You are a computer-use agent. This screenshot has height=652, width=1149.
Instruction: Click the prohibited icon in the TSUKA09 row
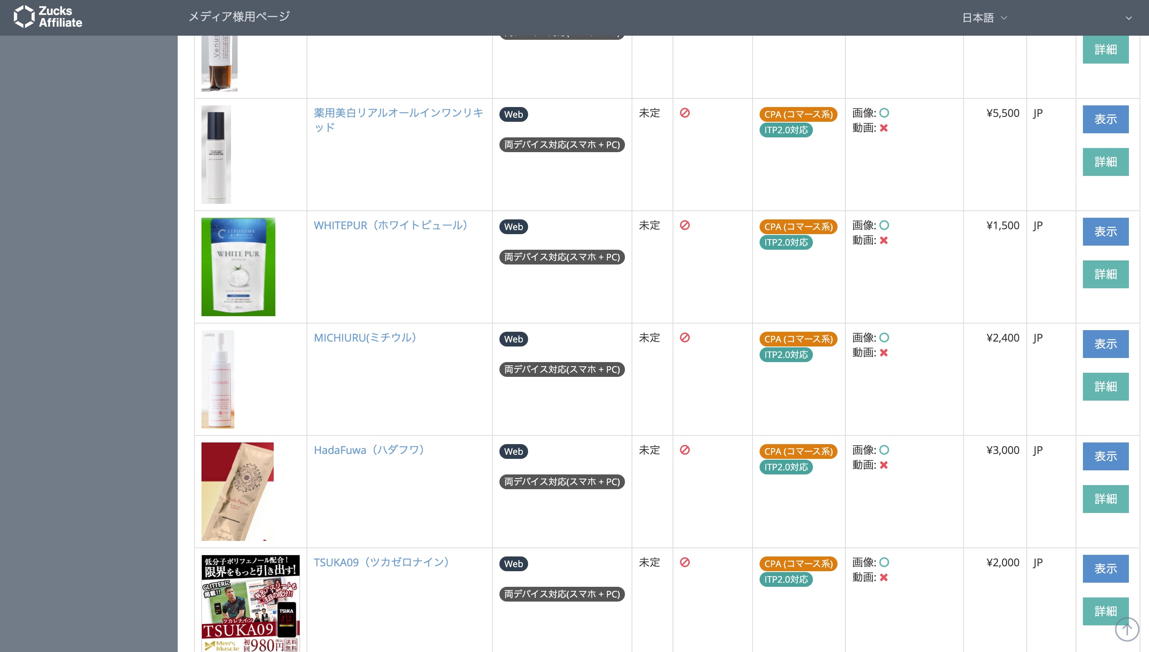coord(685,563)
